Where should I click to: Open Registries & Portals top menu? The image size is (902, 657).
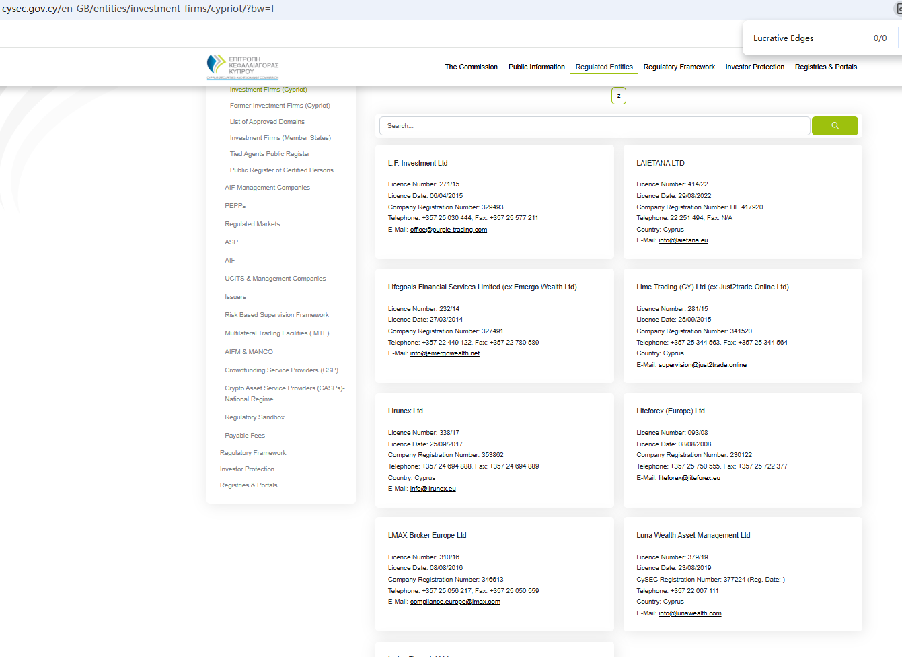[825, 67]
